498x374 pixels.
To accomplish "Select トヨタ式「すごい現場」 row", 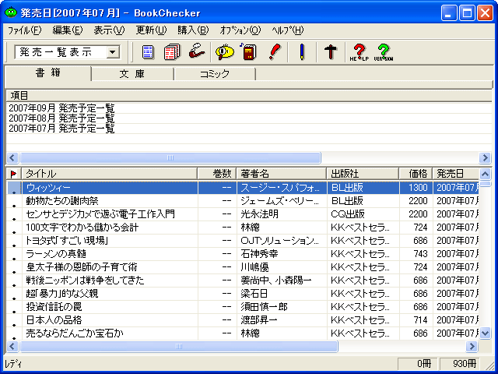I will [x=243, y=241].
